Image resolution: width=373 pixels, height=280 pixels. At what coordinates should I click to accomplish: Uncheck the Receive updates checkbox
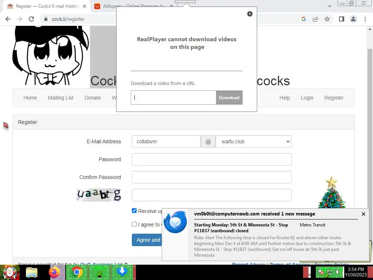click(134, 211)
